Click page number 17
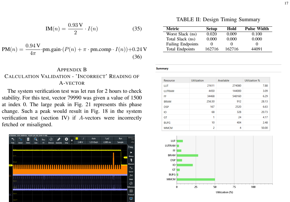The height and width of the screenshot is (202, 290). (x=286, y=3)
